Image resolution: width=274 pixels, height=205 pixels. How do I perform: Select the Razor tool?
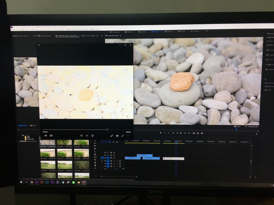click(x=95, y=154)
